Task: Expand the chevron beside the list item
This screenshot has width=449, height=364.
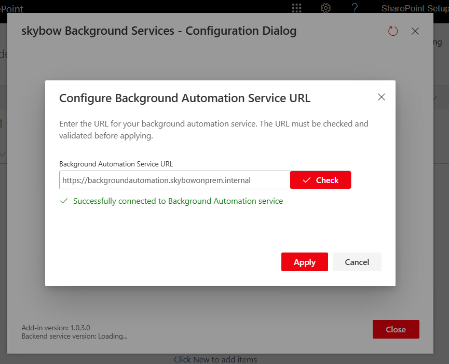Action: [4, 155]
